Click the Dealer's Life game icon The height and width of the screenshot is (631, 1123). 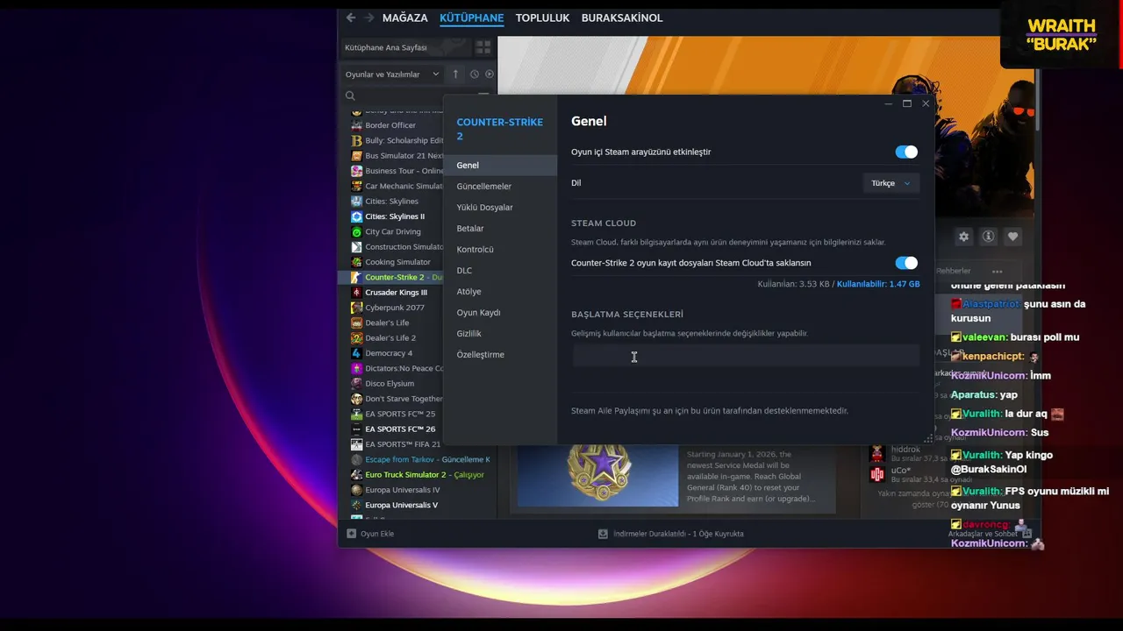pyautogui.click(x=356, y=323)
